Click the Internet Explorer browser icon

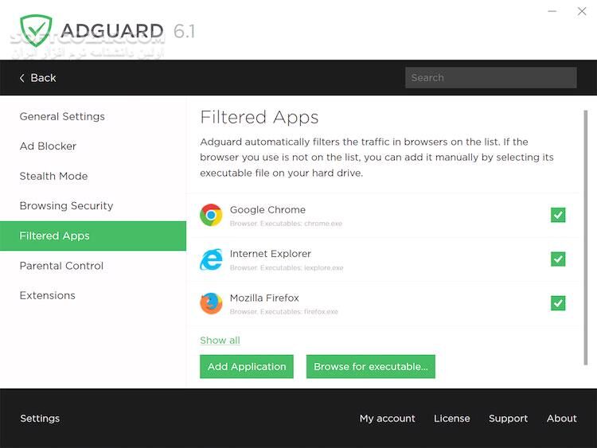211,259
